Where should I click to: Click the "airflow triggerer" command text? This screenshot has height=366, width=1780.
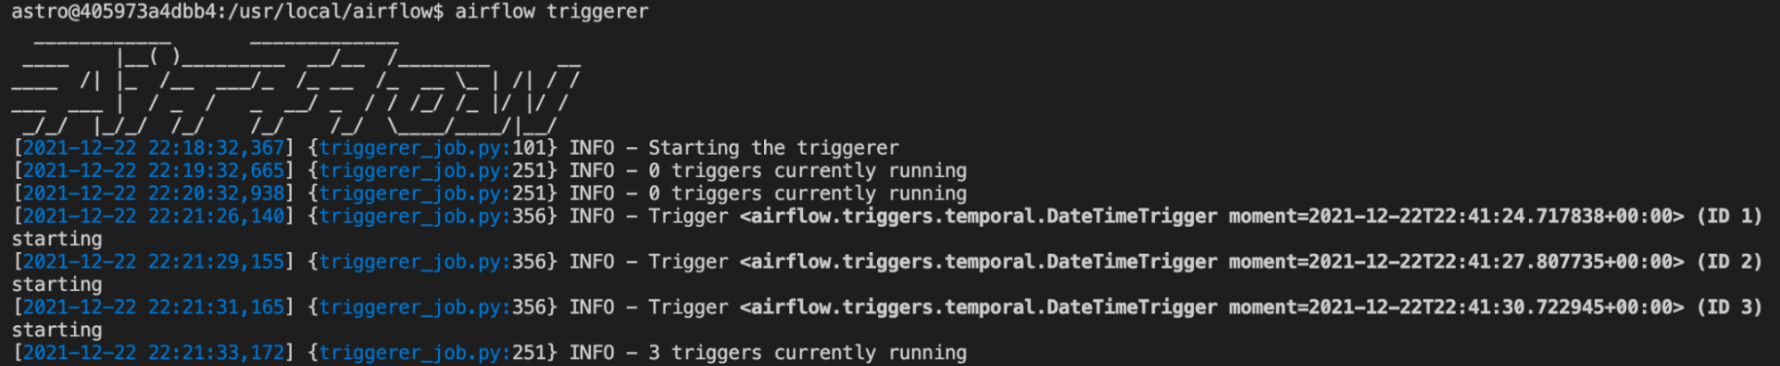pos(551,12)
